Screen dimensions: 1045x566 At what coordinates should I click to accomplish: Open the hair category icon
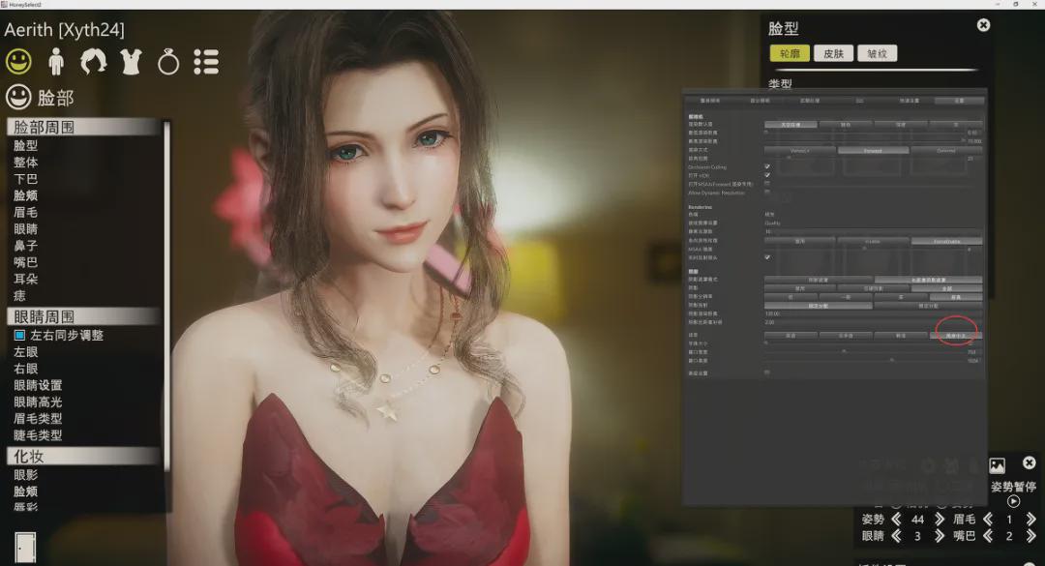[x=93, y=62]
